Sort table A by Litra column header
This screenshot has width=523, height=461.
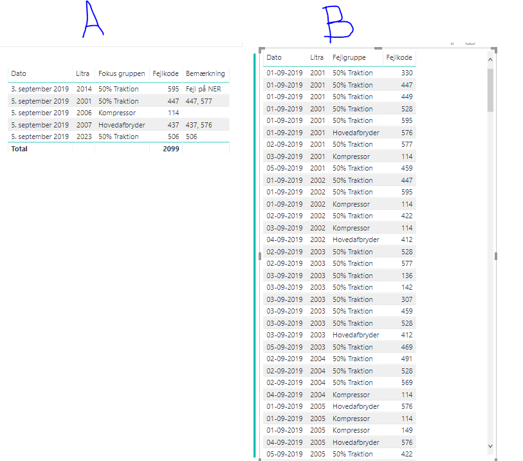point(82,73)
